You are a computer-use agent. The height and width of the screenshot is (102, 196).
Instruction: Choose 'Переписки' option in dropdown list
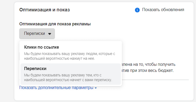tap(71, 74)
